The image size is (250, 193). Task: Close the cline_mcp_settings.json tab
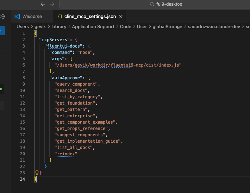coord(121,17)
